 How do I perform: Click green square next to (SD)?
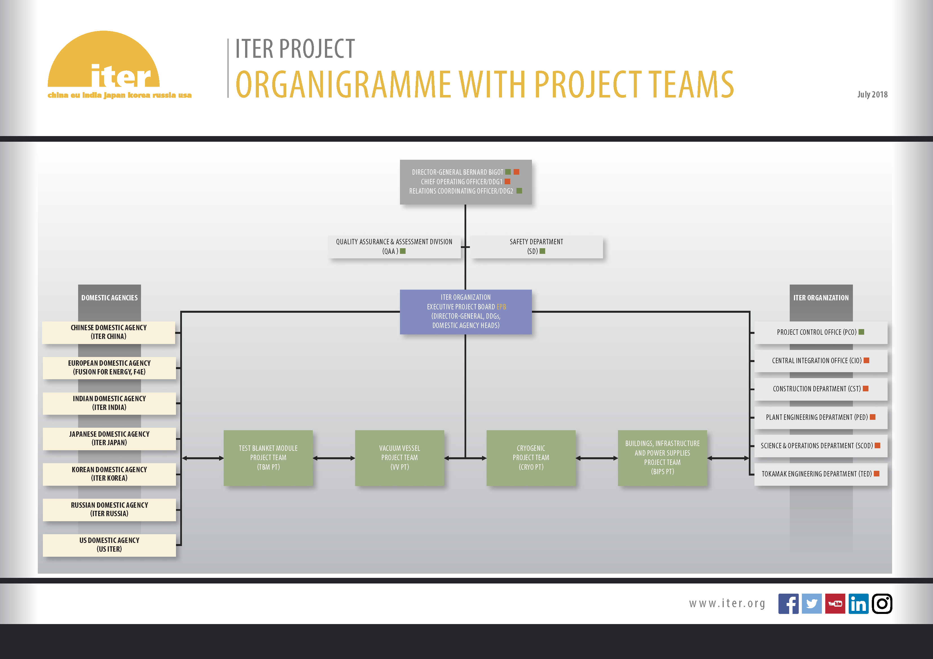pos(542,251)
